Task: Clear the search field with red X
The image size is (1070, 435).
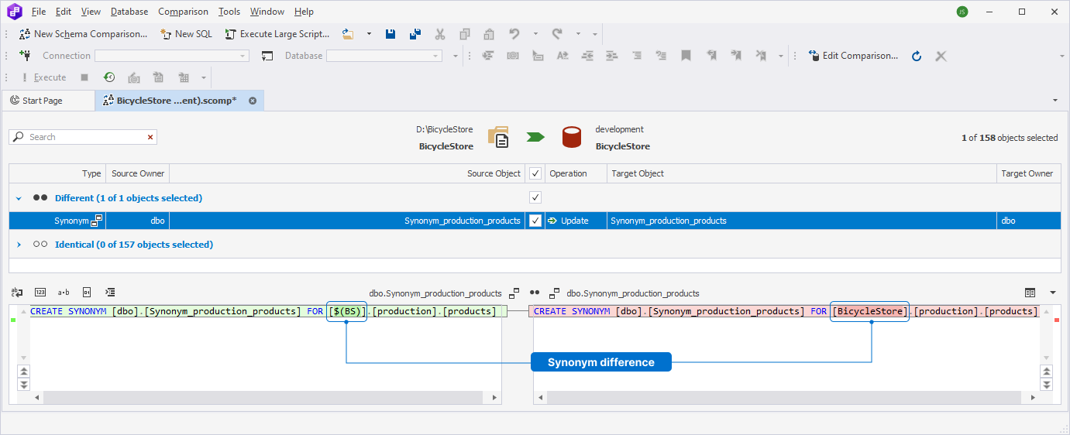Action: tap(150, 137)
